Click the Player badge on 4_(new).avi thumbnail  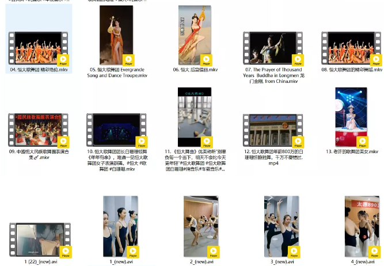(x=374, y=252)
